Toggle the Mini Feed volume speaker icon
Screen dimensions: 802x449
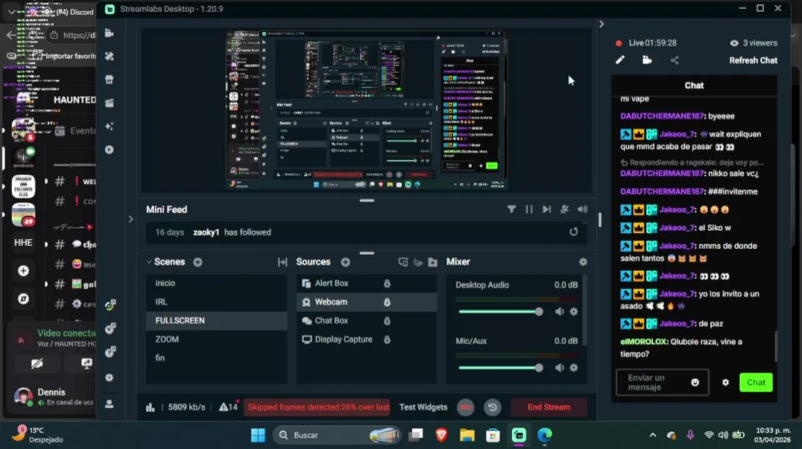pyautogui.click(x=583, y=210)
